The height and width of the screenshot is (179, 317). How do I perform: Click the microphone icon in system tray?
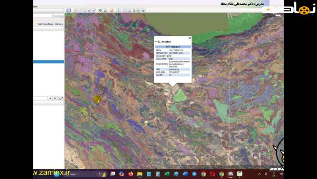tap(266, 174)
